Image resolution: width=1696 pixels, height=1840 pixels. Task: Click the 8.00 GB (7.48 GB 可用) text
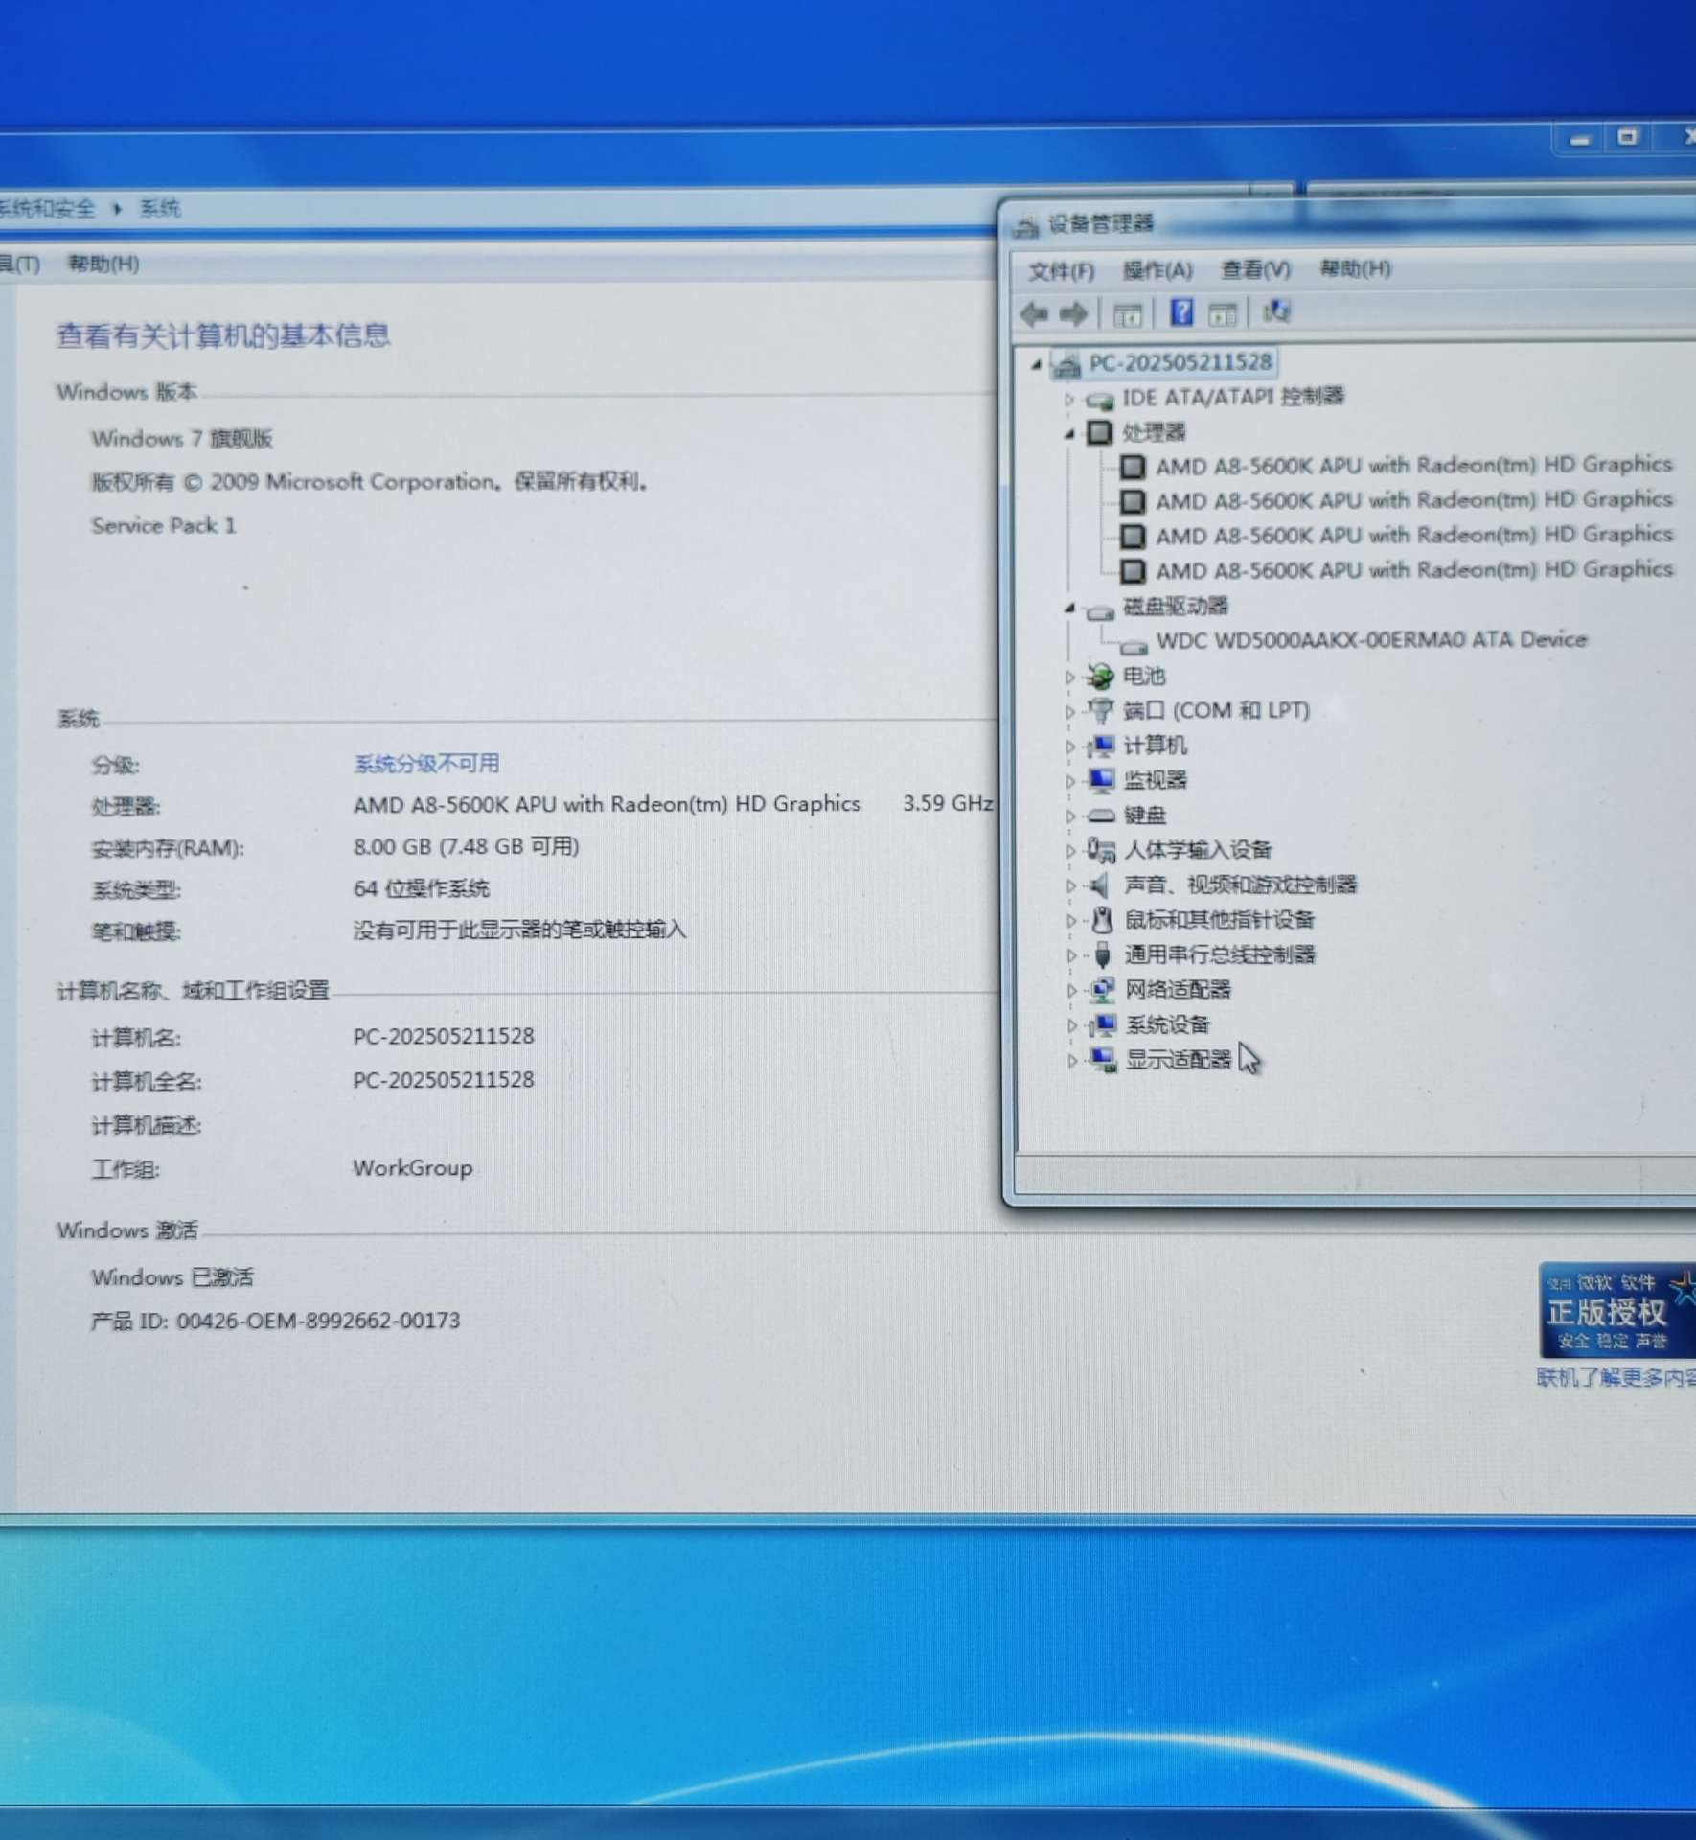point(466,846)
